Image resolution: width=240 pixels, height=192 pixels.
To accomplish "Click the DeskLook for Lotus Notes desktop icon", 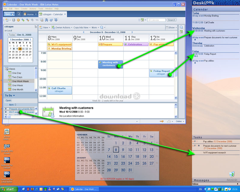I will pos(7,174).
